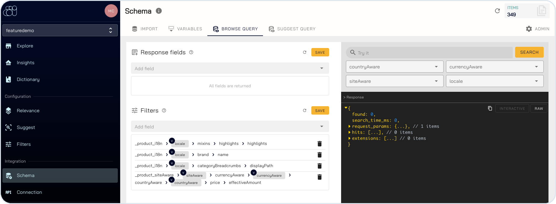Click the locale variable chip in mixins row
The width and height of the screenshot is (556, 204).
pos(180,144)
